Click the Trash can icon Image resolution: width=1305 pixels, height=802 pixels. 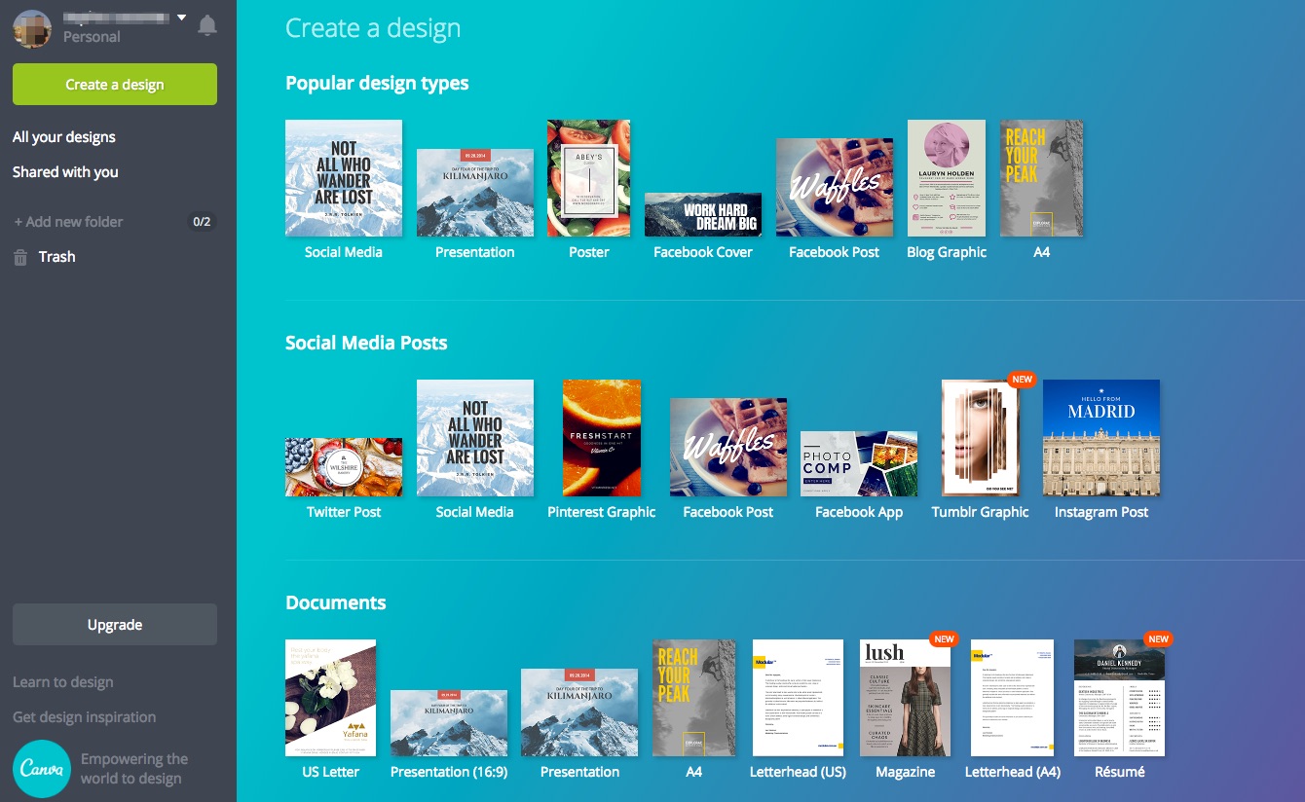click(x=20, y=257)
